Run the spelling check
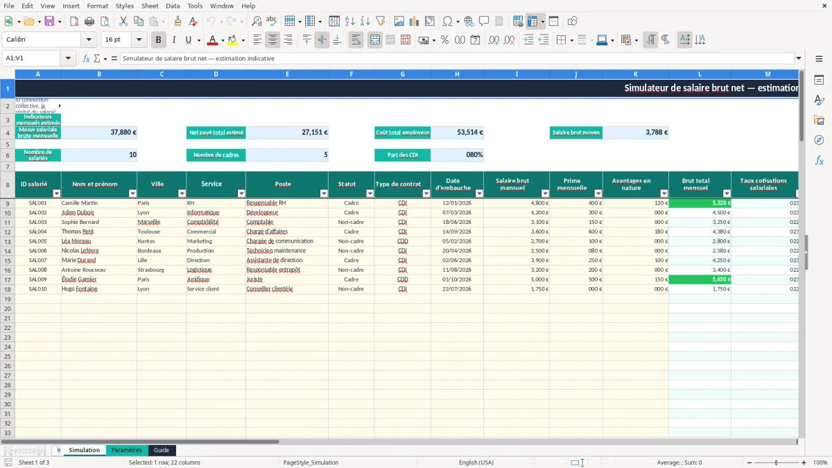The height and width of the screenshot is (468, 832). tap(271, 21)
